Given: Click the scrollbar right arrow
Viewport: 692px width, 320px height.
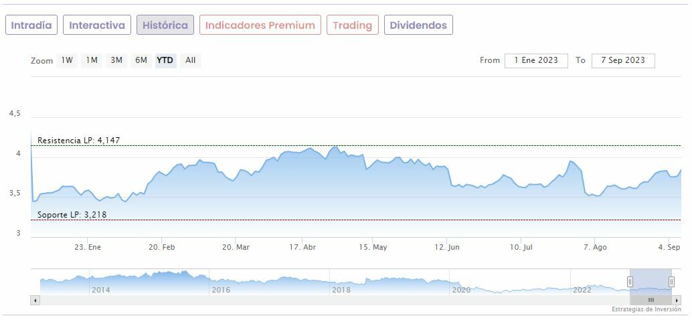Looking at the screenshot, I should (677, 300).
